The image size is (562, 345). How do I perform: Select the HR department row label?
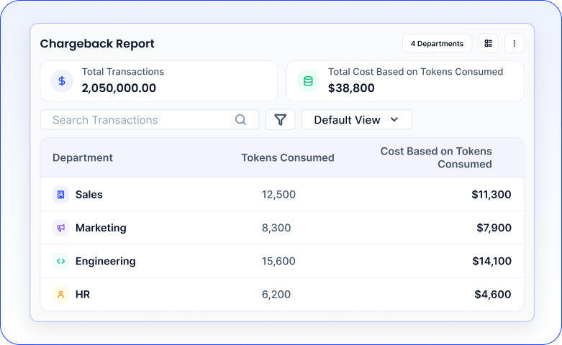[x=83, y=294]
